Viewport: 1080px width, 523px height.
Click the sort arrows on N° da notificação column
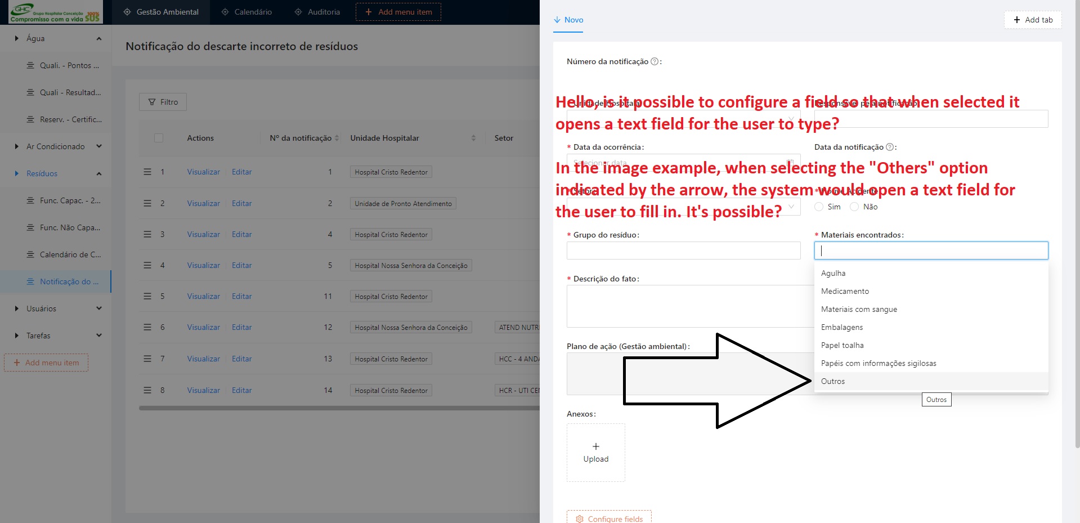coord(337,138)
